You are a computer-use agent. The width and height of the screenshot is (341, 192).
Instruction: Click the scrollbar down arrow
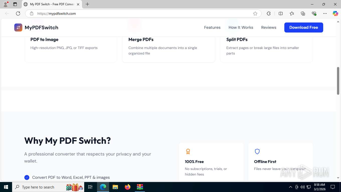(338, 178)
